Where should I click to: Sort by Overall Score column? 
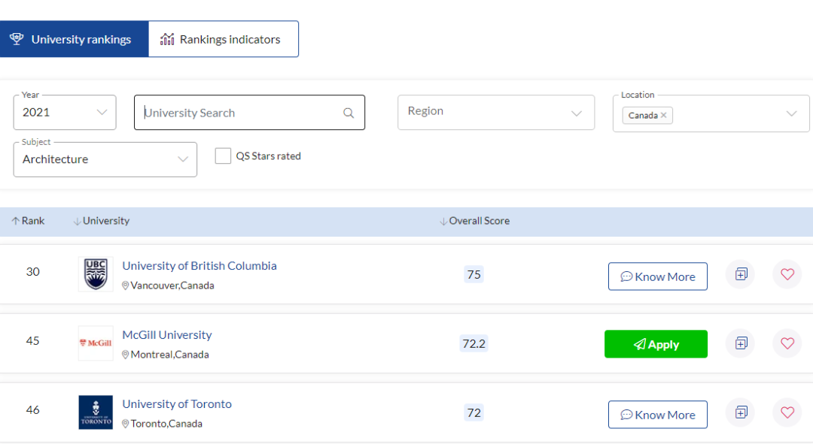point(475,221)
